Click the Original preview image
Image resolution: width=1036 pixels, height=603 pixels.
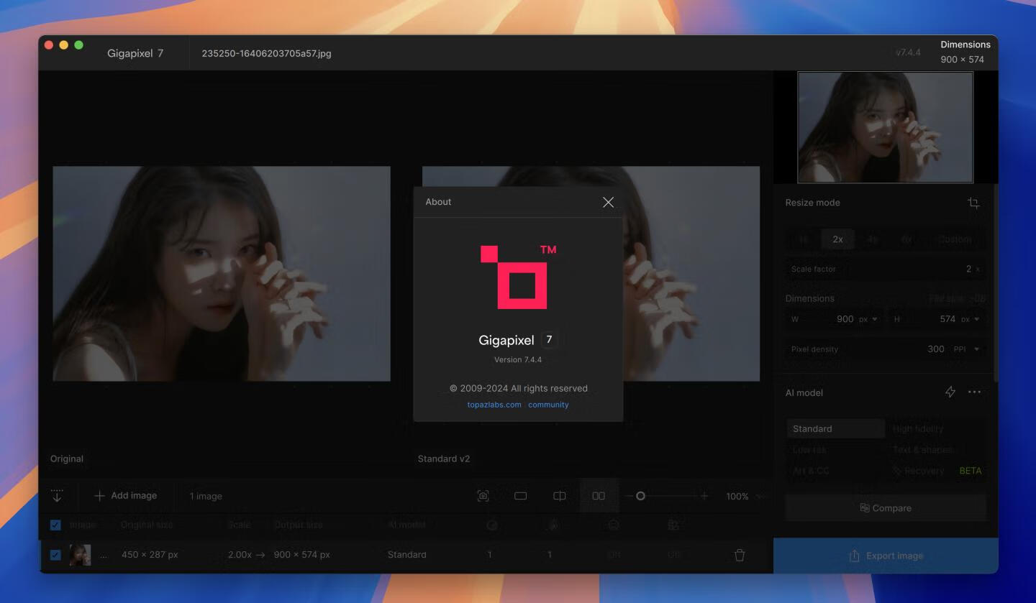222,274
